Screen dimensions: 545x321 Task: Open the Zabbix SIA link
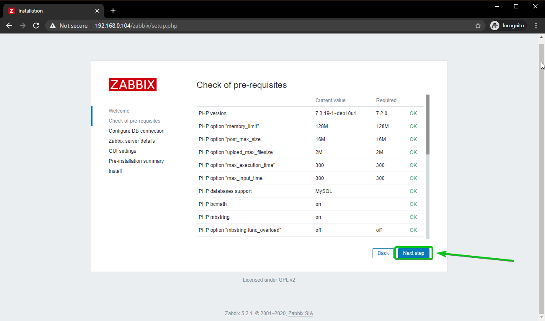(301, 313)
